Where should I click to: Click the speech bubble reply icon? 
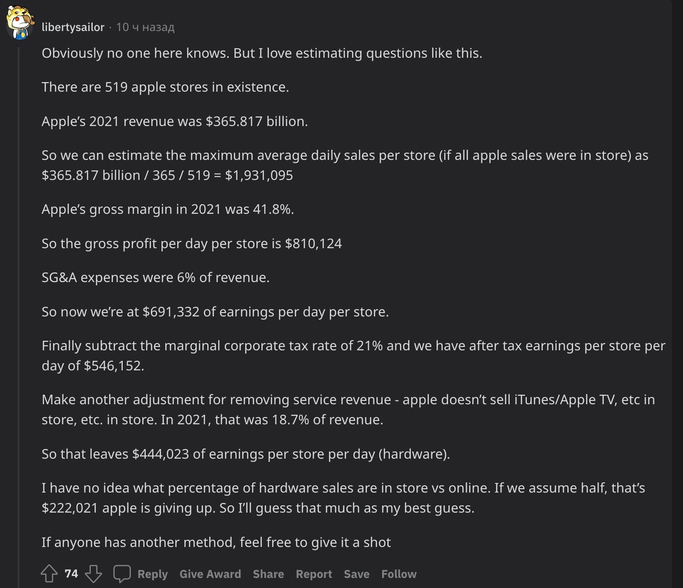[x=122, y=574]
